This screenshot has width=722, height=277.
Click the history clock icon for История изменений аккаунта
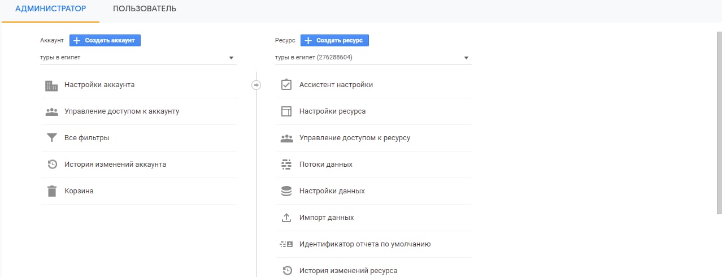pyautogui.click(x=52, y=165)
